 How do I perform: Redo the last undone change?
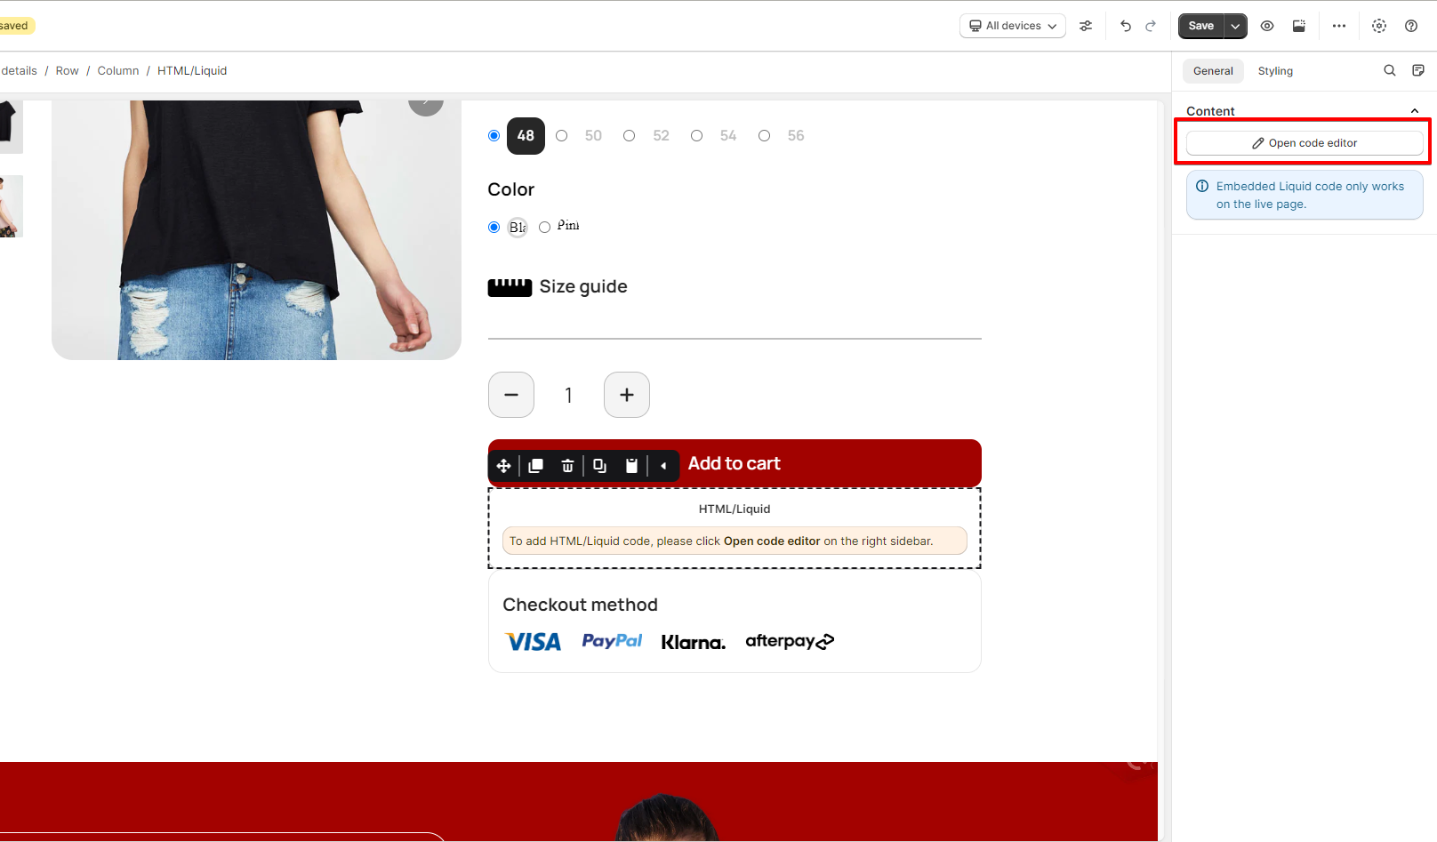tap(1151, 26)
